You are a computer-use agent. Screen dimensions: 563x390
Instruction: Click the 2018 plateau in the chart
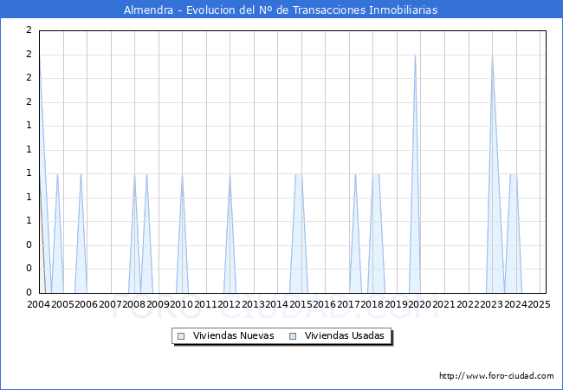376,175
